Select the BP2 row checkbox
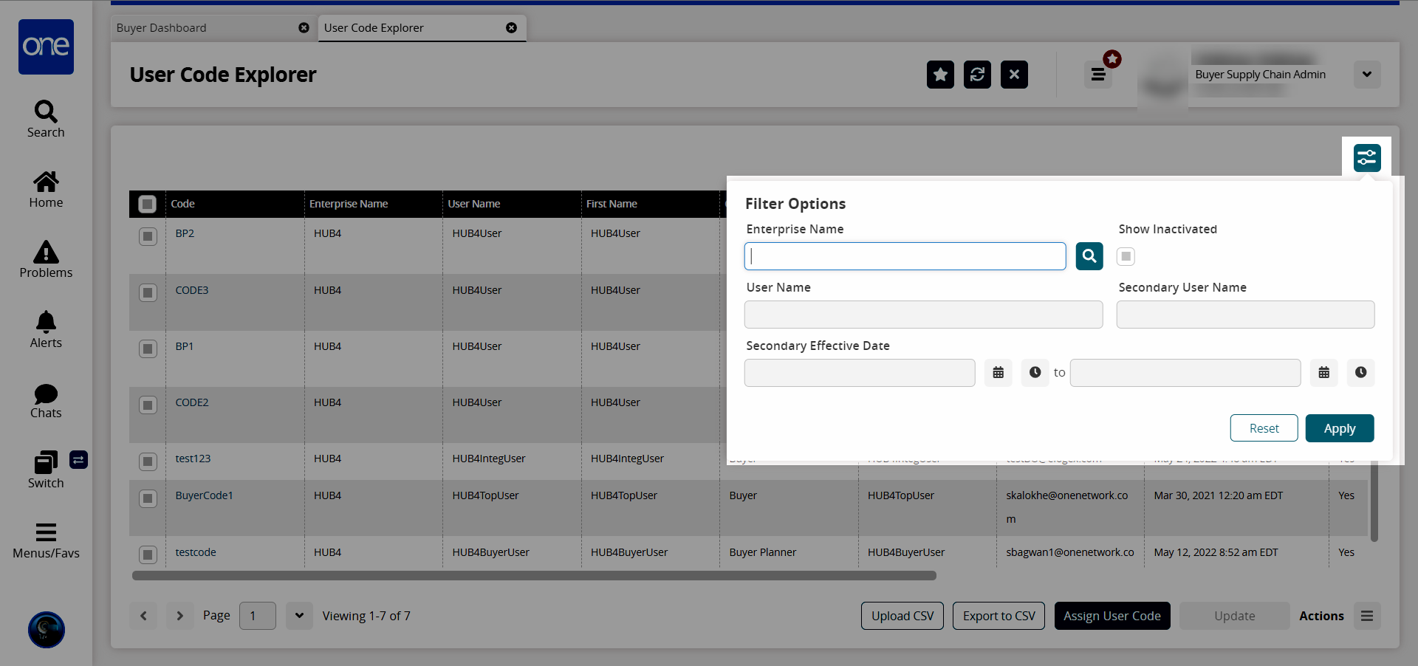 (x=148, y=236)
